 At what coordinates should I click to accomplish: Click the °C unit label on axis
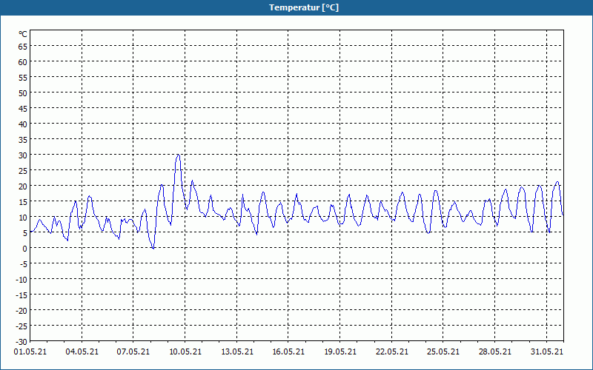click(23, 34)
